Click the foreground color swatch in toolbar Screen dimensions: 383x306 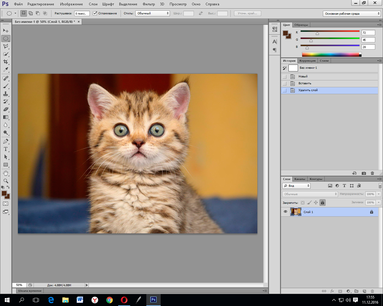click(4, 193)
